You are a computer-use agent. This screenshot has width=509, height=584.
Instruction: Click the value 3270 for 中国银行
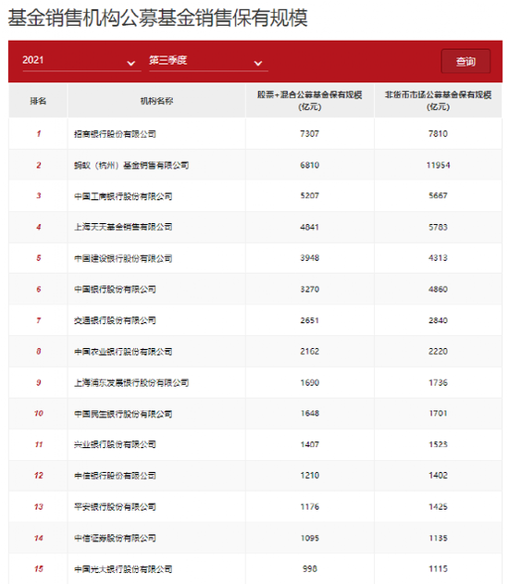[x=309, y=289]
